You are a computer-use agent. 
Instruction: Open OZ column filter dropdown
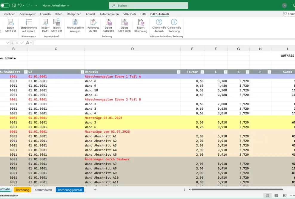click(82, 72)
